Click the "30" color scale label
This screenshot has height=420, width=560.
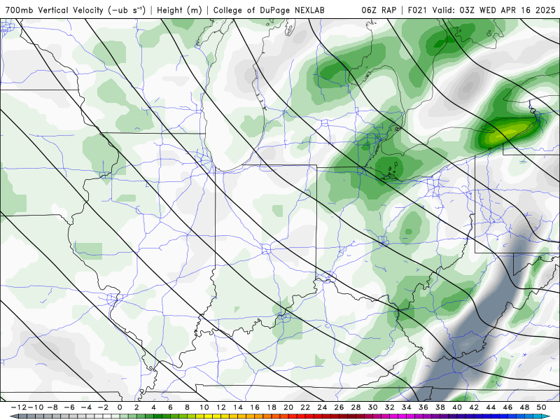tap(372, 407)
